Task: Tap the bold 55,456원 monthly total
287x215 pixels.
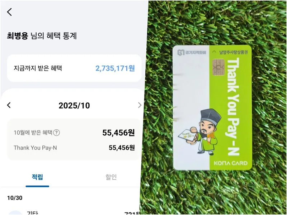Action: pyautogui.click(x=118, y=133)
